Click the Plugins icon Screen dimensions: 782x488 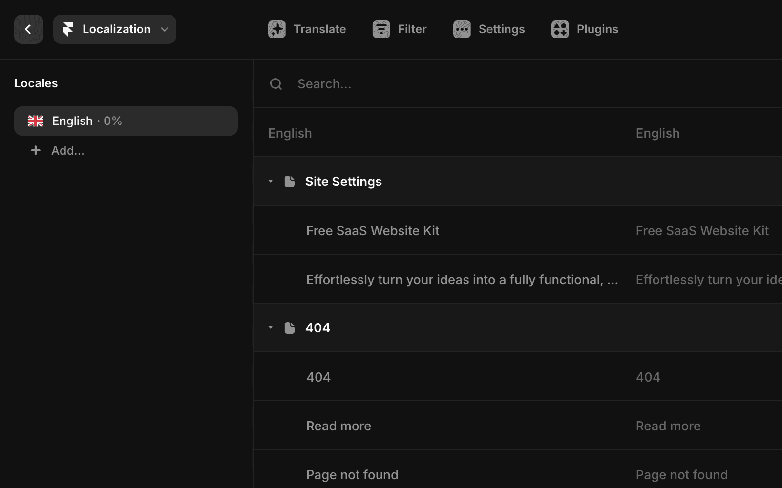[560, 29]
